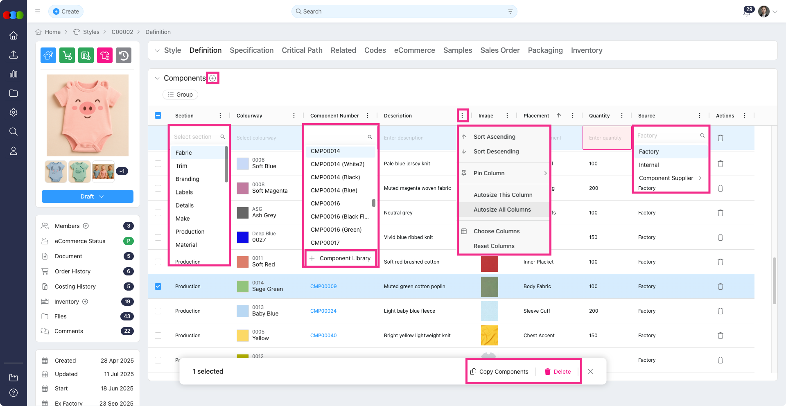This screenshot has height=406, width=786.
Task: Toggle the select-all header checkbox
Action: [158, 116]
